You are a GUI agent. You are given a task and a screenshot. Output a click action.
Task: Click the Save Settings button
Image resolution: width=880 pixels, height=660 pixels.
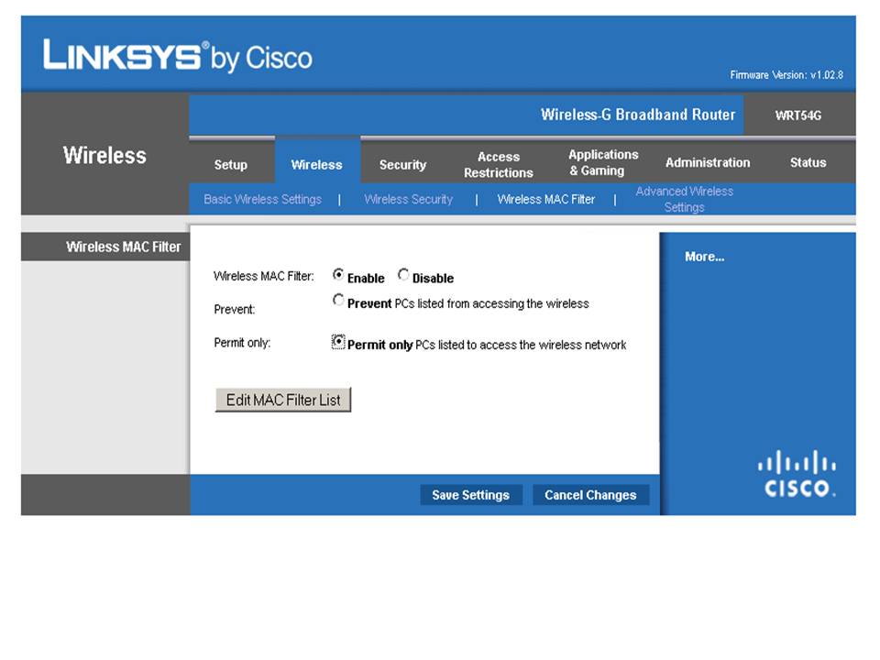pyautogui.click(x=471, y=495)
